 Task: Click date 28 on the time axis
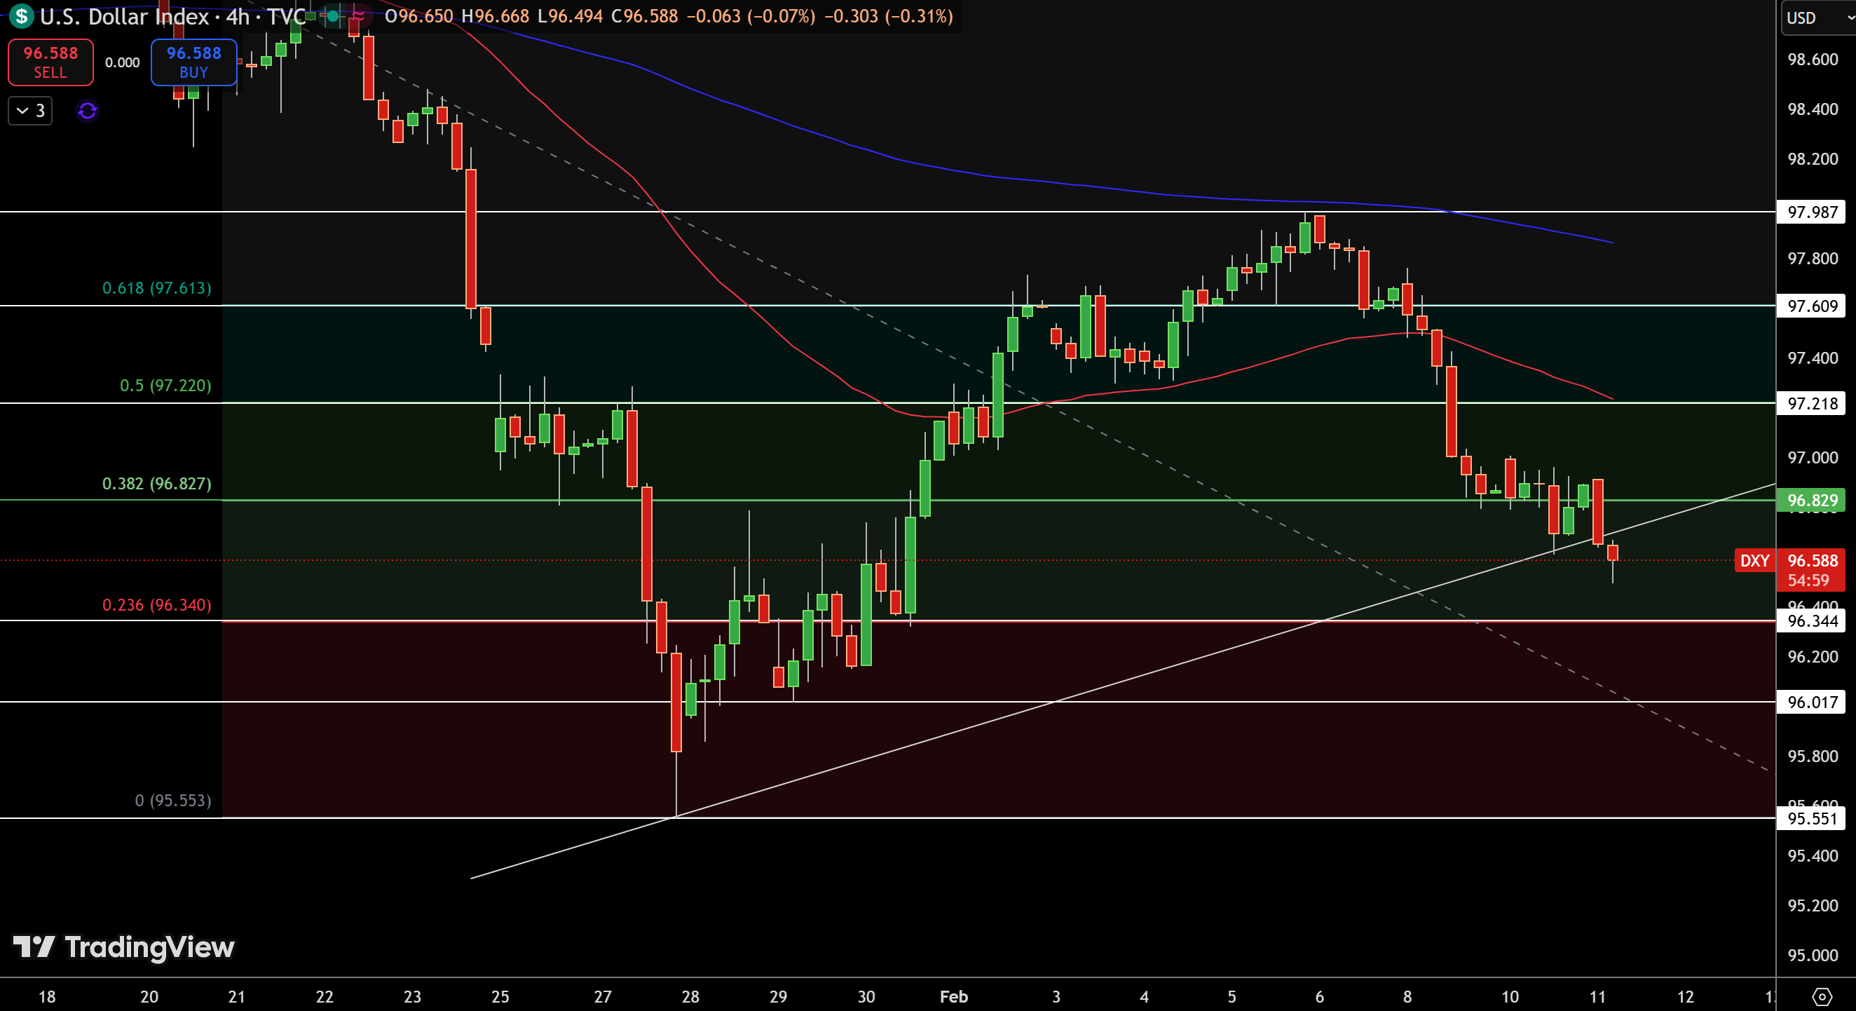[690, 996]
